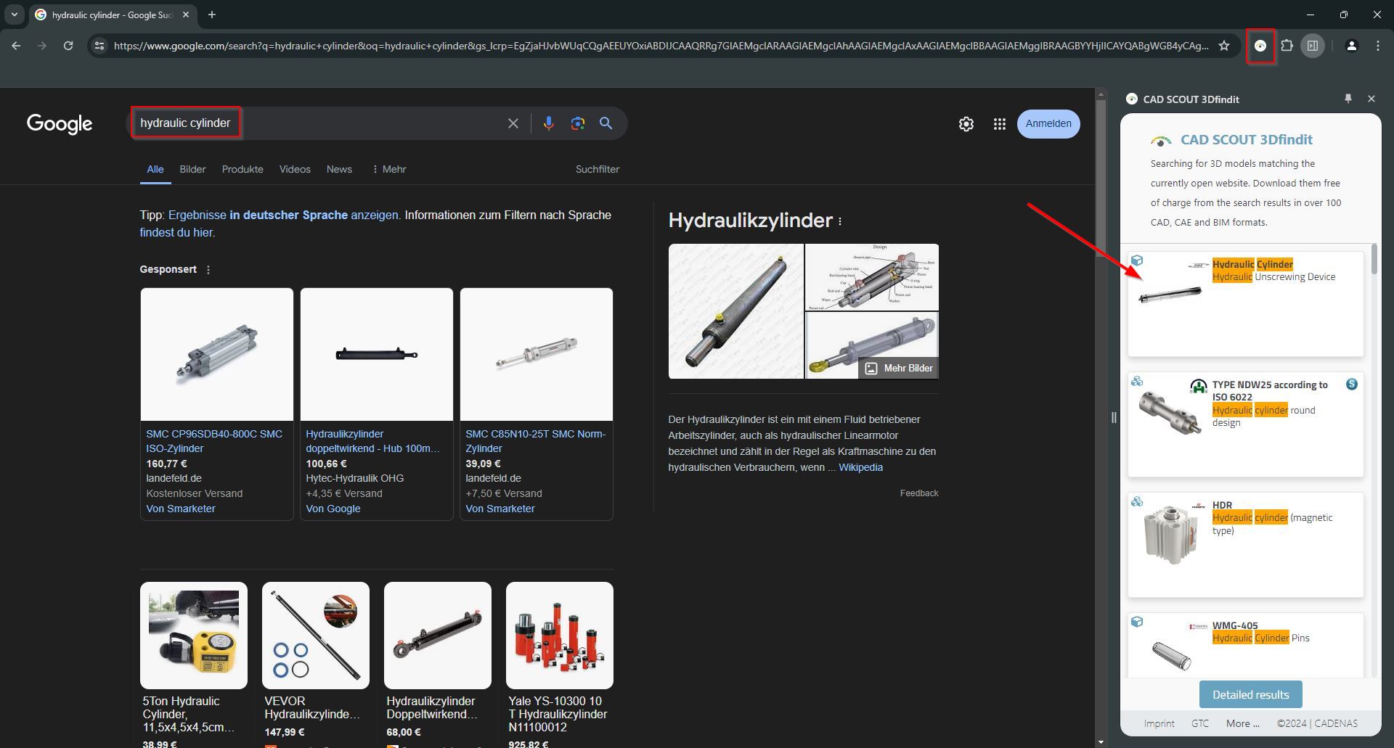Open the Chrome extensions puzzle icon
This screenshot has height=748, width=1394.
pos(1287,46)
